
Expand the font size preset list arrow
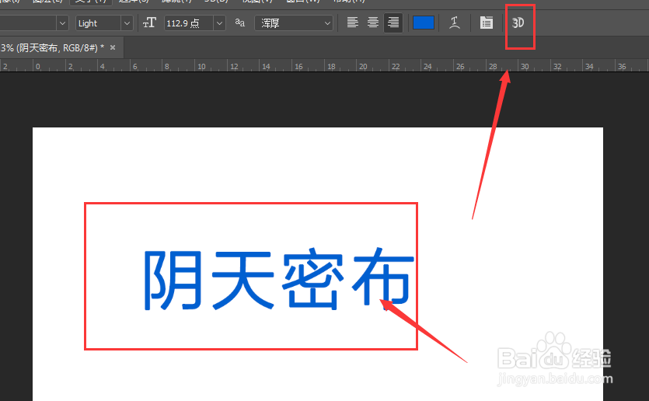click(219, 23)
